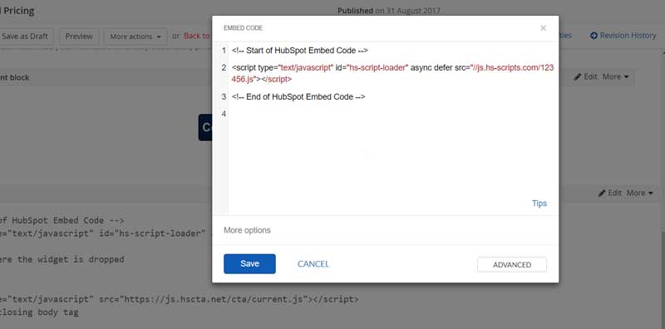
Task: Click the Revision History clock icon
Action: [x=594, y=36]
